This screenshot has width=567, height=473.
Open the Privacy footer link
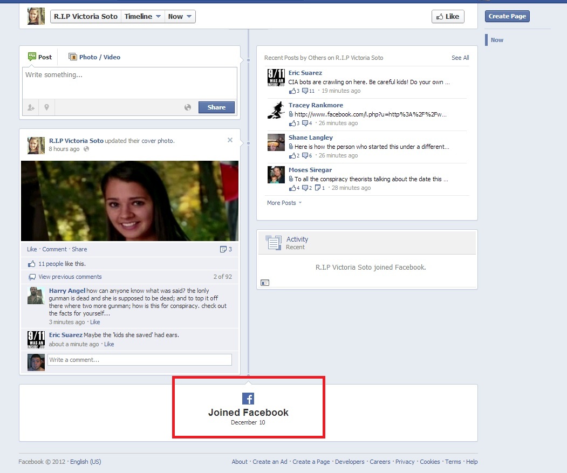click(x=405, y=462)
